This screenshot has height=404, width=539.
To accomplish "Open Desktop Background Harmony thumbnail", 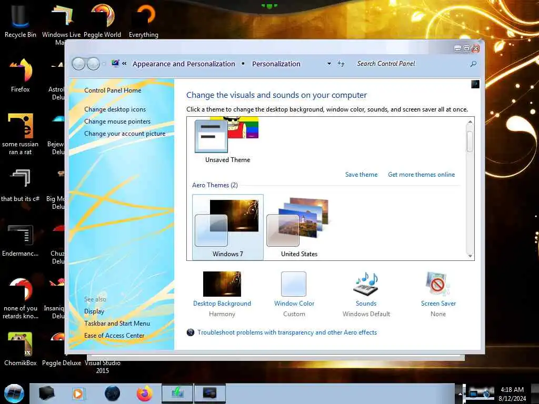I will click(x=222, y=284).
